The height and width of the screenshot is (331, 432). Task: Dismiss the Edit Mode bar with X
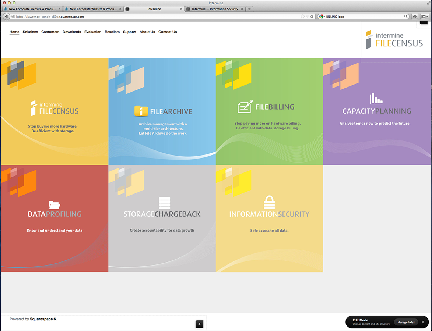tap(423, 322)
